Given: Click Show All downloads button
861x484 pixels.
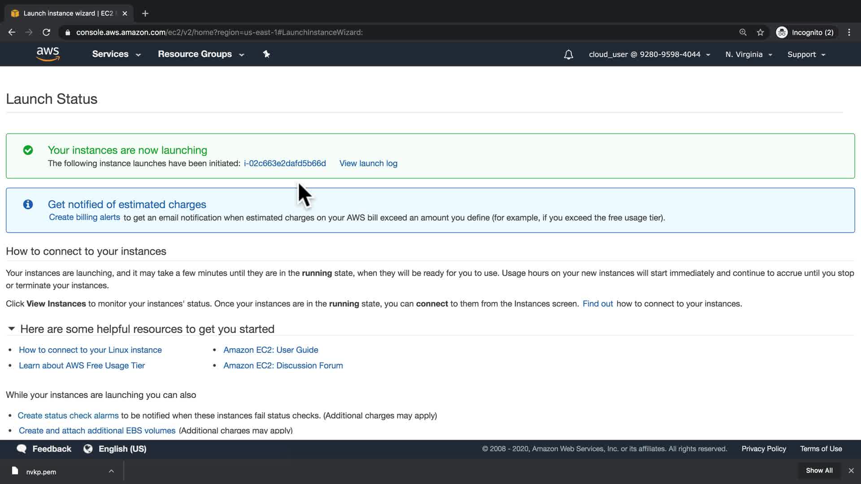Looking at the screenshot, I should pyautogui.click(x=819, y=471).
